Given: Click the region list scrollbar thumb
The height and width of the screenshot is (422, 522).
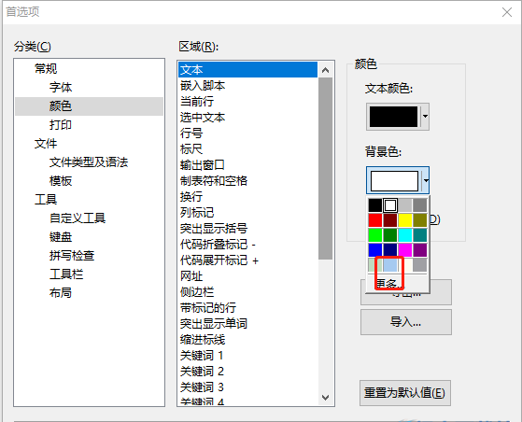Looking at the screenshot, I should click(326, 168).
